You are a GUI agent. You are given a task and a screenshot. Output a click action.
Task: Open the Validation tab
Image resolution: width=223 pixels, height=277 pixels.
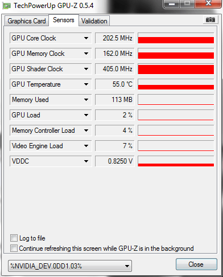[94, 21]
